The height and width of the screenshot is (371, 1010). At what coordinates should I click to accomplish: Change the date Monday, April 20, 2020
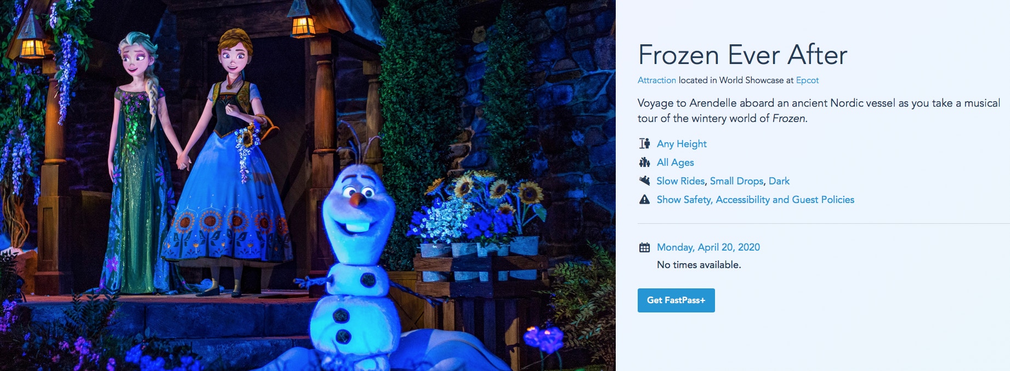[708, 247]
